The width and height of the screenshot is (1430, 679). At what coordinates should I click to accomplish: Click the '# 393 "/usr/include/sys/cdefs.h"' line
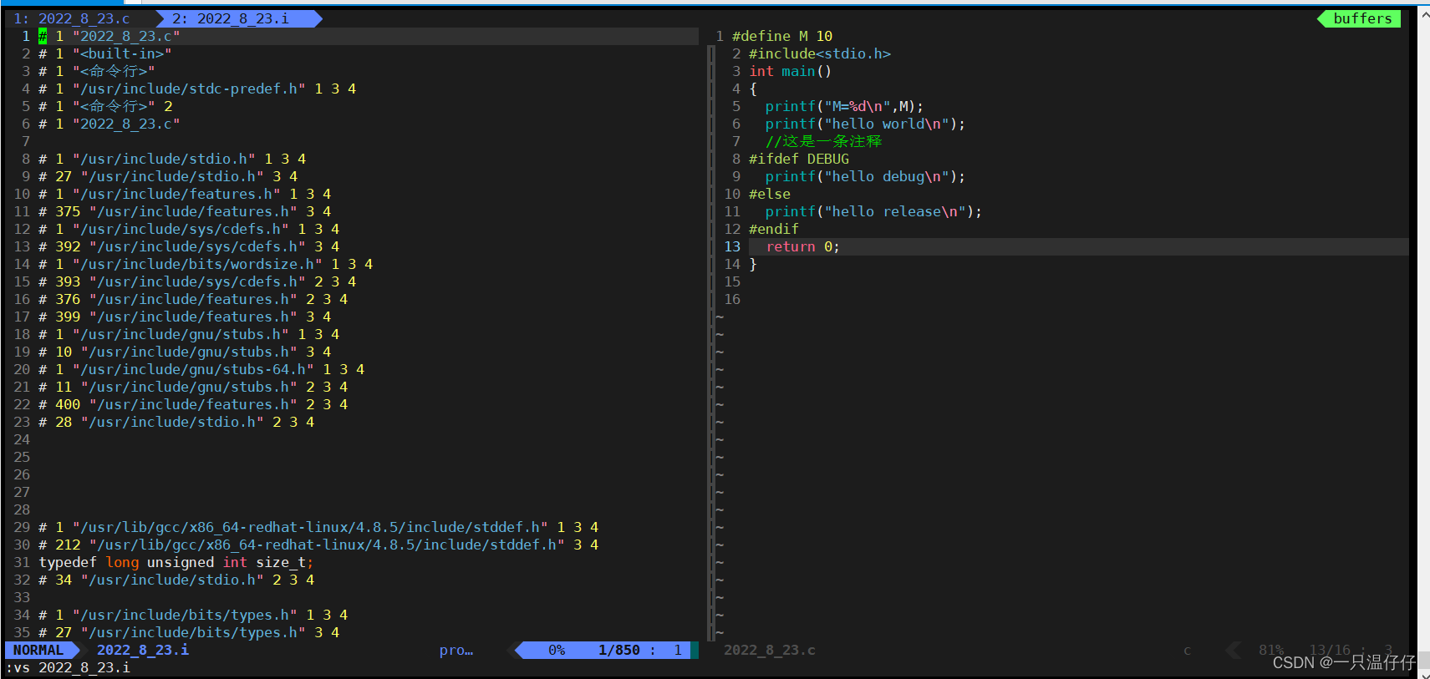coord(197,281)
